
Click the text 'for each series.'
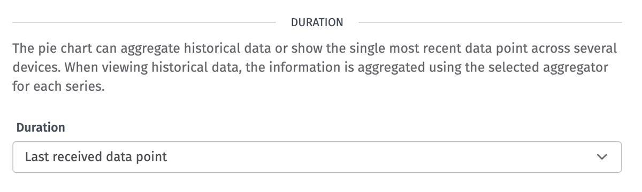(58, 87)
